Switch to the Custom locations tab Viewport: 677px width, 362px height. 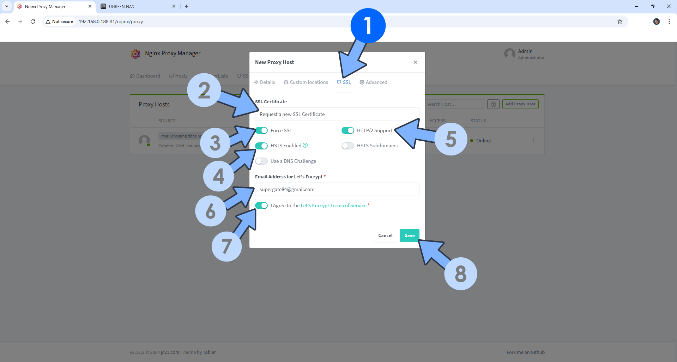(x=306, y=82)
